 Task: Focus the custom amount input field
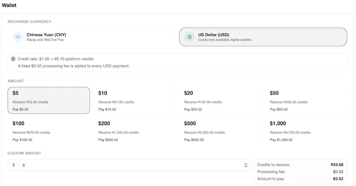click(x=135, y=165)
